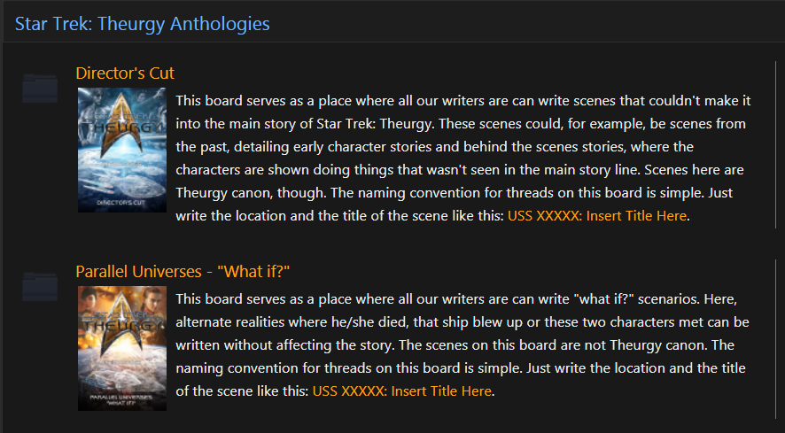The height and width of the screenshot is (433, 785).
Task: Click the folder icon beside Director's Cut
Action: click(40, 88)
